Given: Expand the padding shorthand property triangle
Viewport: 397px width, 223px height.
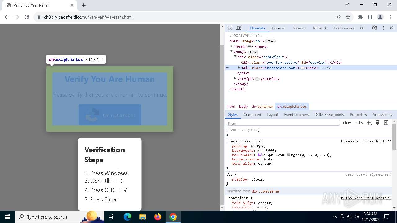Looking at the screenshot, I should coord(252,146).
